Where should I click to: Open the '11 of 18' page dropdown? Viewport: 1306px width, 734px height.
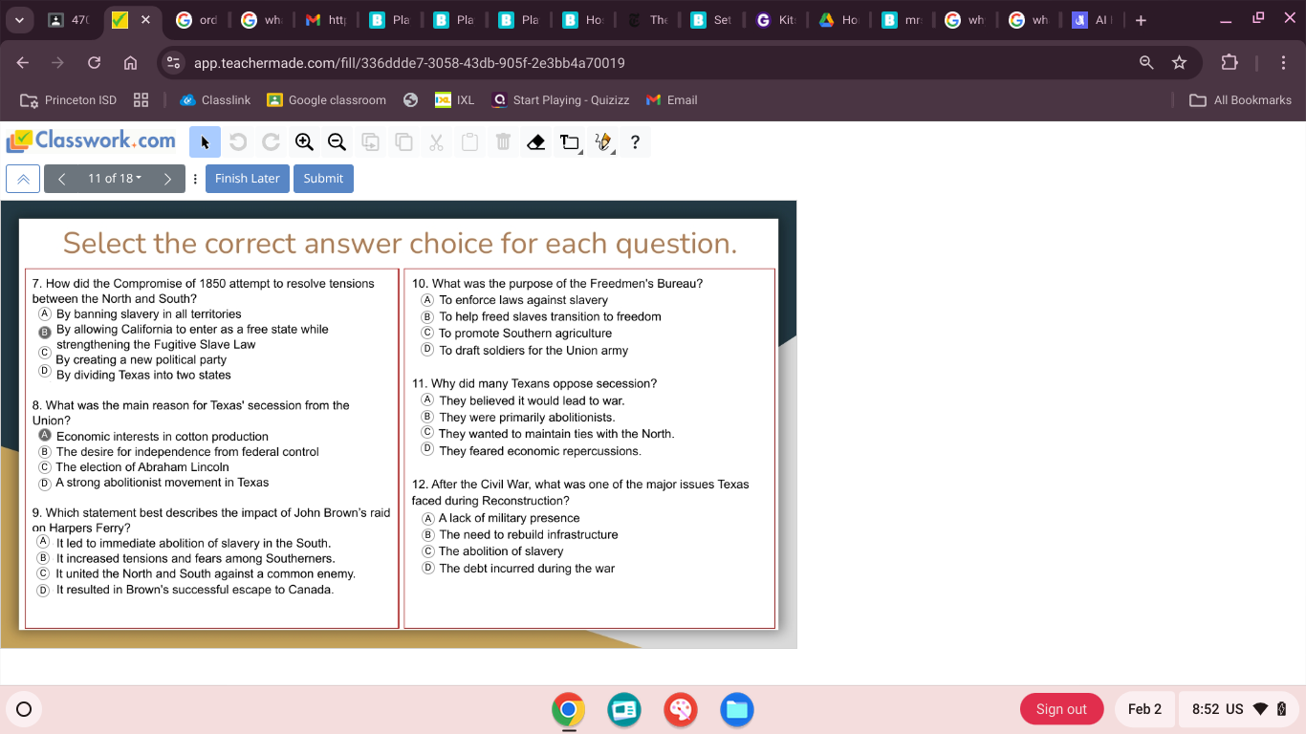coord(115,179)
